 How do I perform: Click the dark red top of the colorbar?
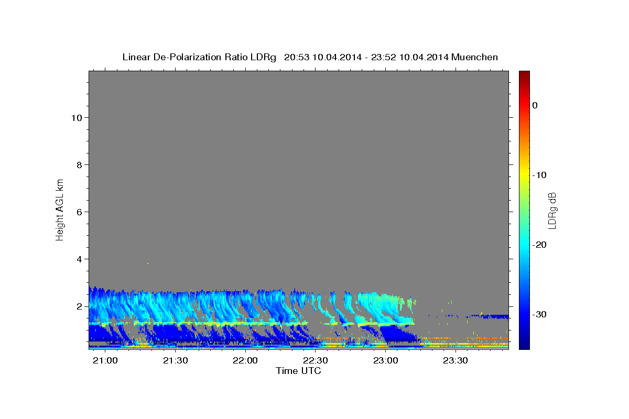click(524, 76)
